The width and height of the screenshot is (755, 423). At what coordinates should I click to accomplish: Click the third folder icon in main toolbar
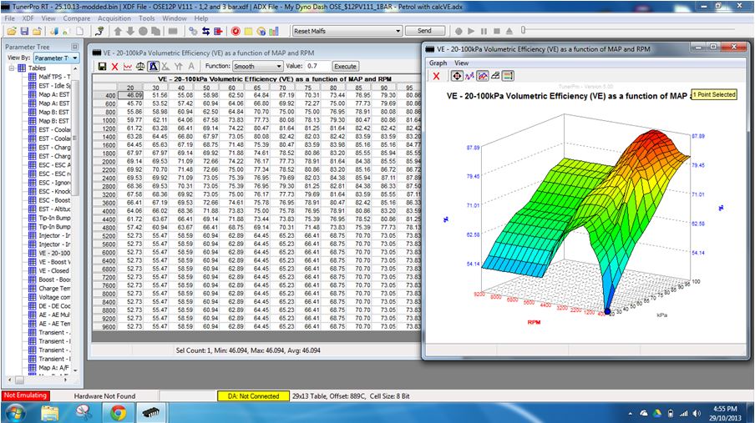(37, 31)
